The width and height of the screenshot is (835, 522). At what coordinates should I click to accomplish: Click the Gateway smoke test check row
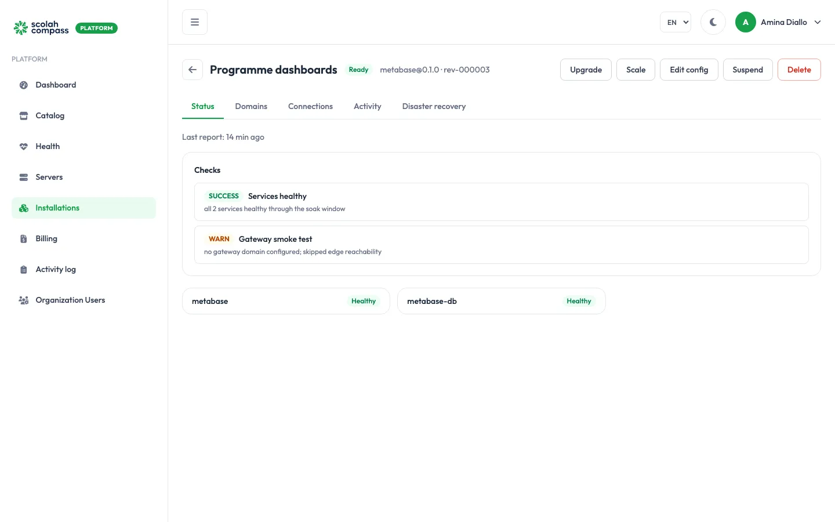point(502,245)
